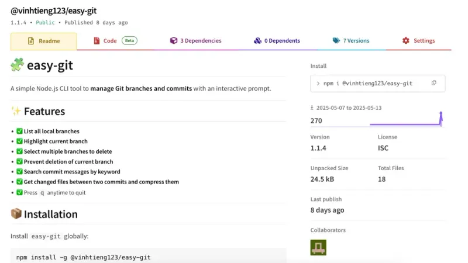468x263 pixels.
Task: Click the purple downloads sparkline chart
Action: click(x=406, y=119)
